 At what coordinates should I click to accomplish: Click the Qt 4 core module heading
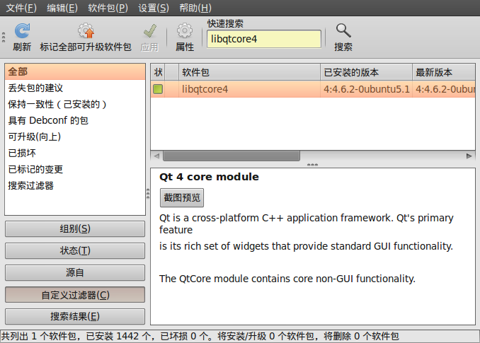(x=209, y=177)
